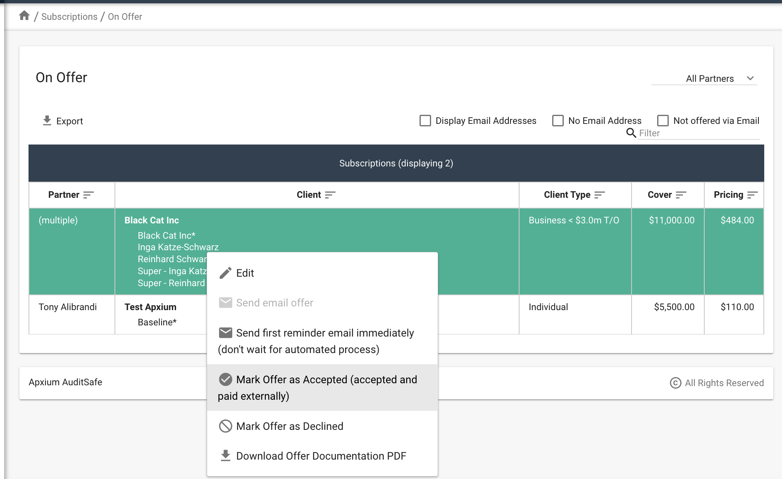Go to Subscriptions breadcrumb link
Viewport: 782px width, 479px height.
(x=69, y=17)
